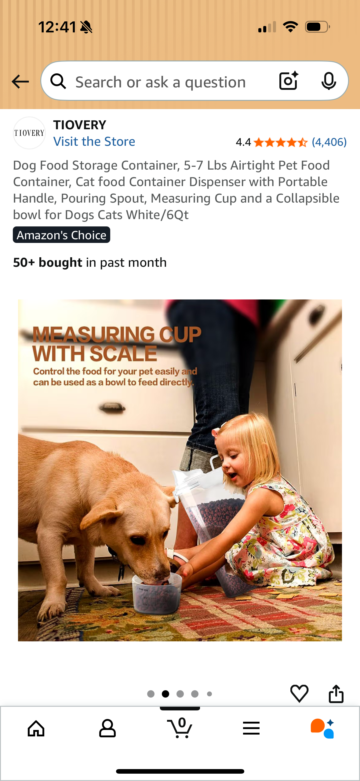This screenshot has height=781, width=360.
Task: Tap the Amazon's Choice badge
Action: coord(61,235)
